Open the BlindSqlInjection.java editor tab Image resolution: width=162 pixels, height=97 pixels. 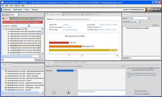(x=90, y=14)
